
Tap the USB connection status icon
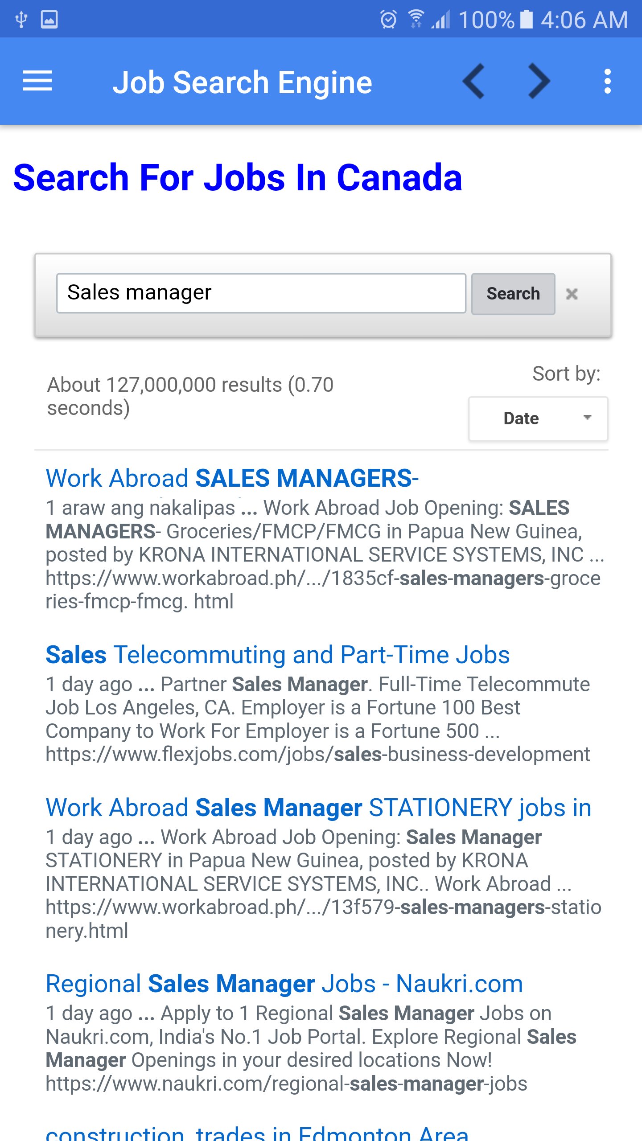[x=21, y=20]
